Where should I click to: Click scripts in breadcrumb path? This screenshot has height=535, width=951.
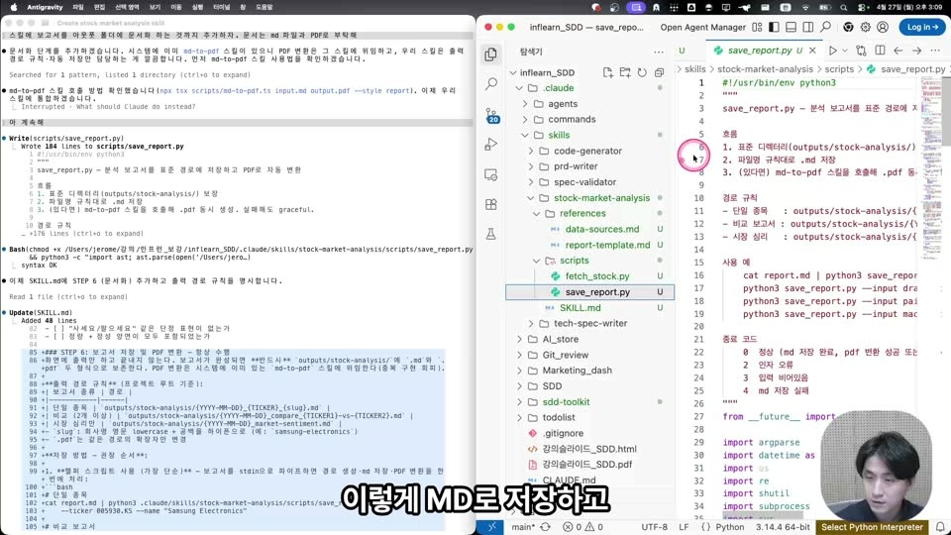pos(839,69)
